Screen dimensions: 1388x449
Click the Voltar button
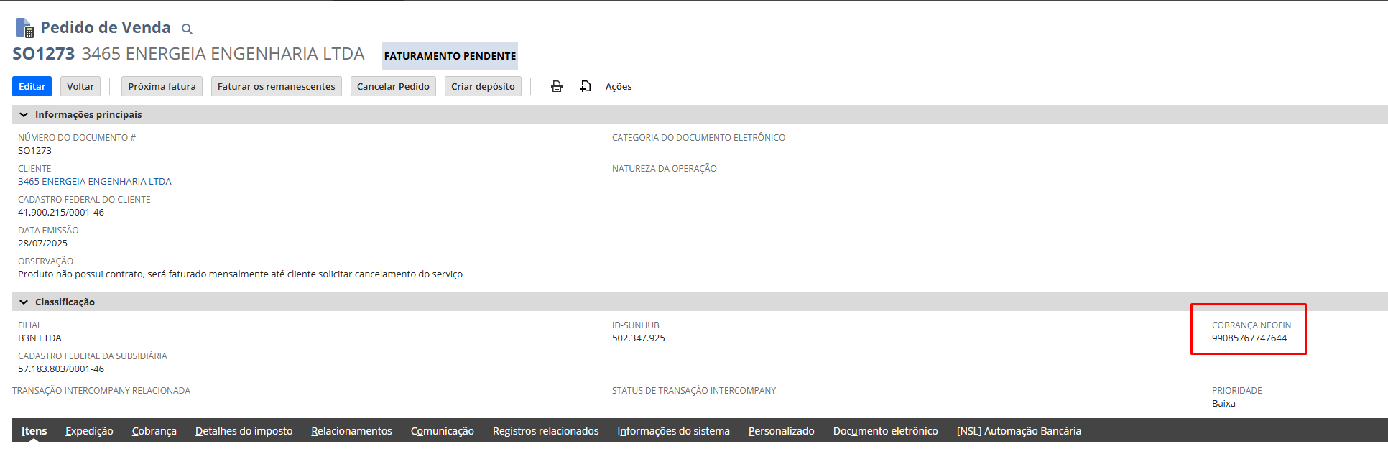click(80, 86)
